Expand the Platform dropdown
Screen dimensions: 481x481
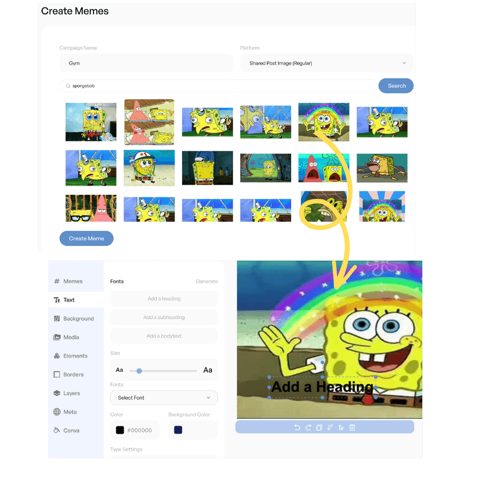pyautogui.click(x=327, y=63)
